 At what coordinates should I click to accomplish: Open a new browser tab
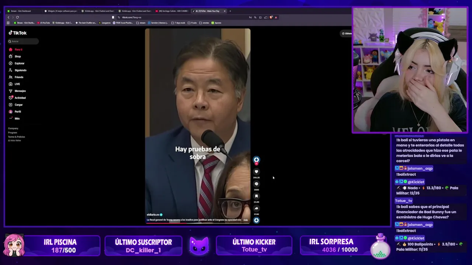[x=230, y=11]
